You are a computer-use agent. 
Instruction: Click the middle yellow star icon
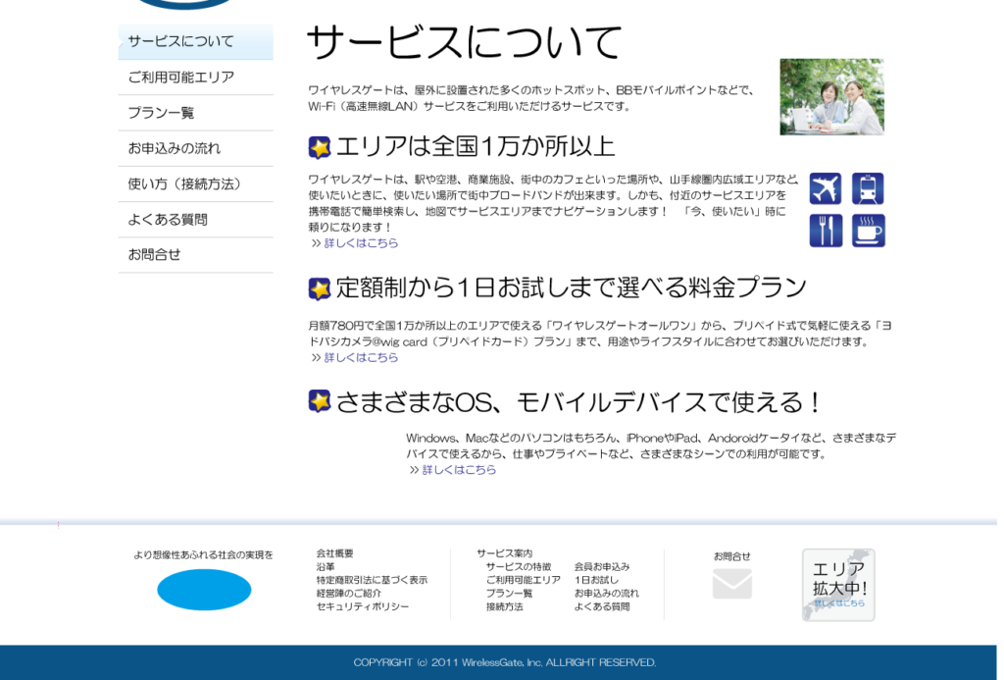[319, 288]
